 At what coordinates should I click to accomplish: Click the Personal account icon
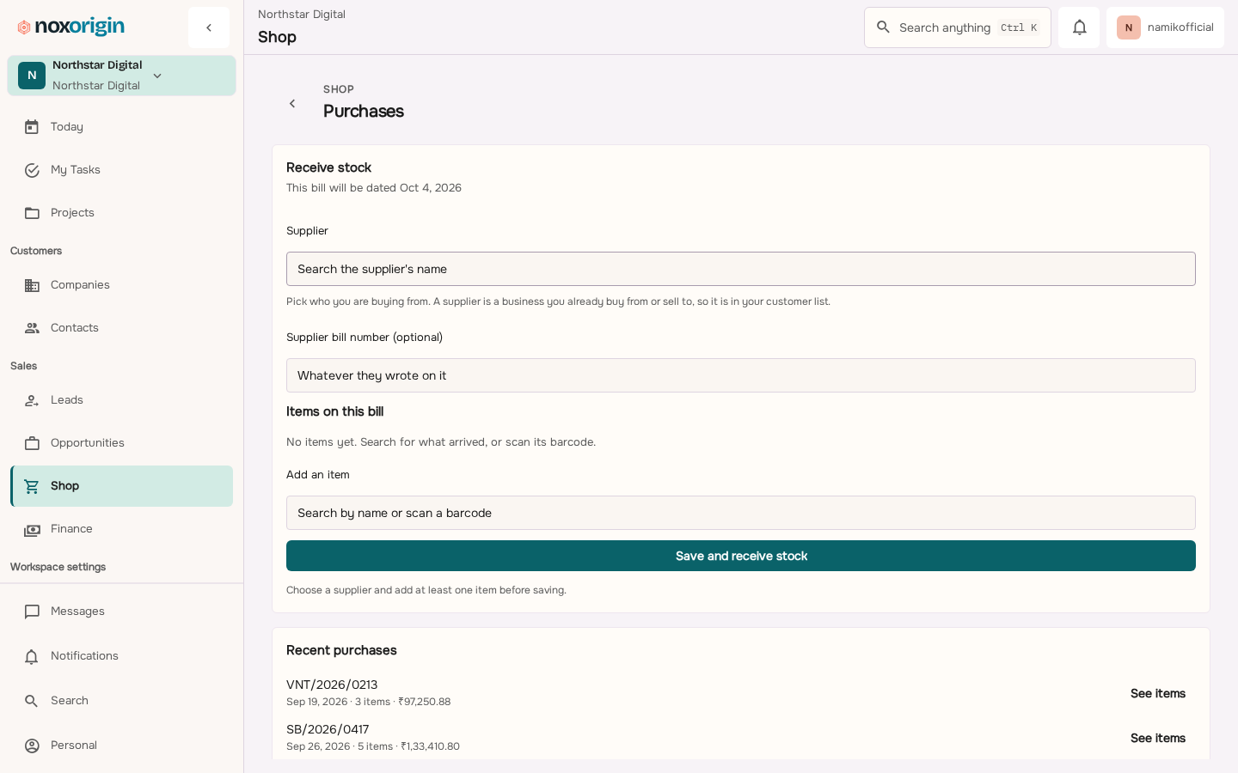click(32, 746)
